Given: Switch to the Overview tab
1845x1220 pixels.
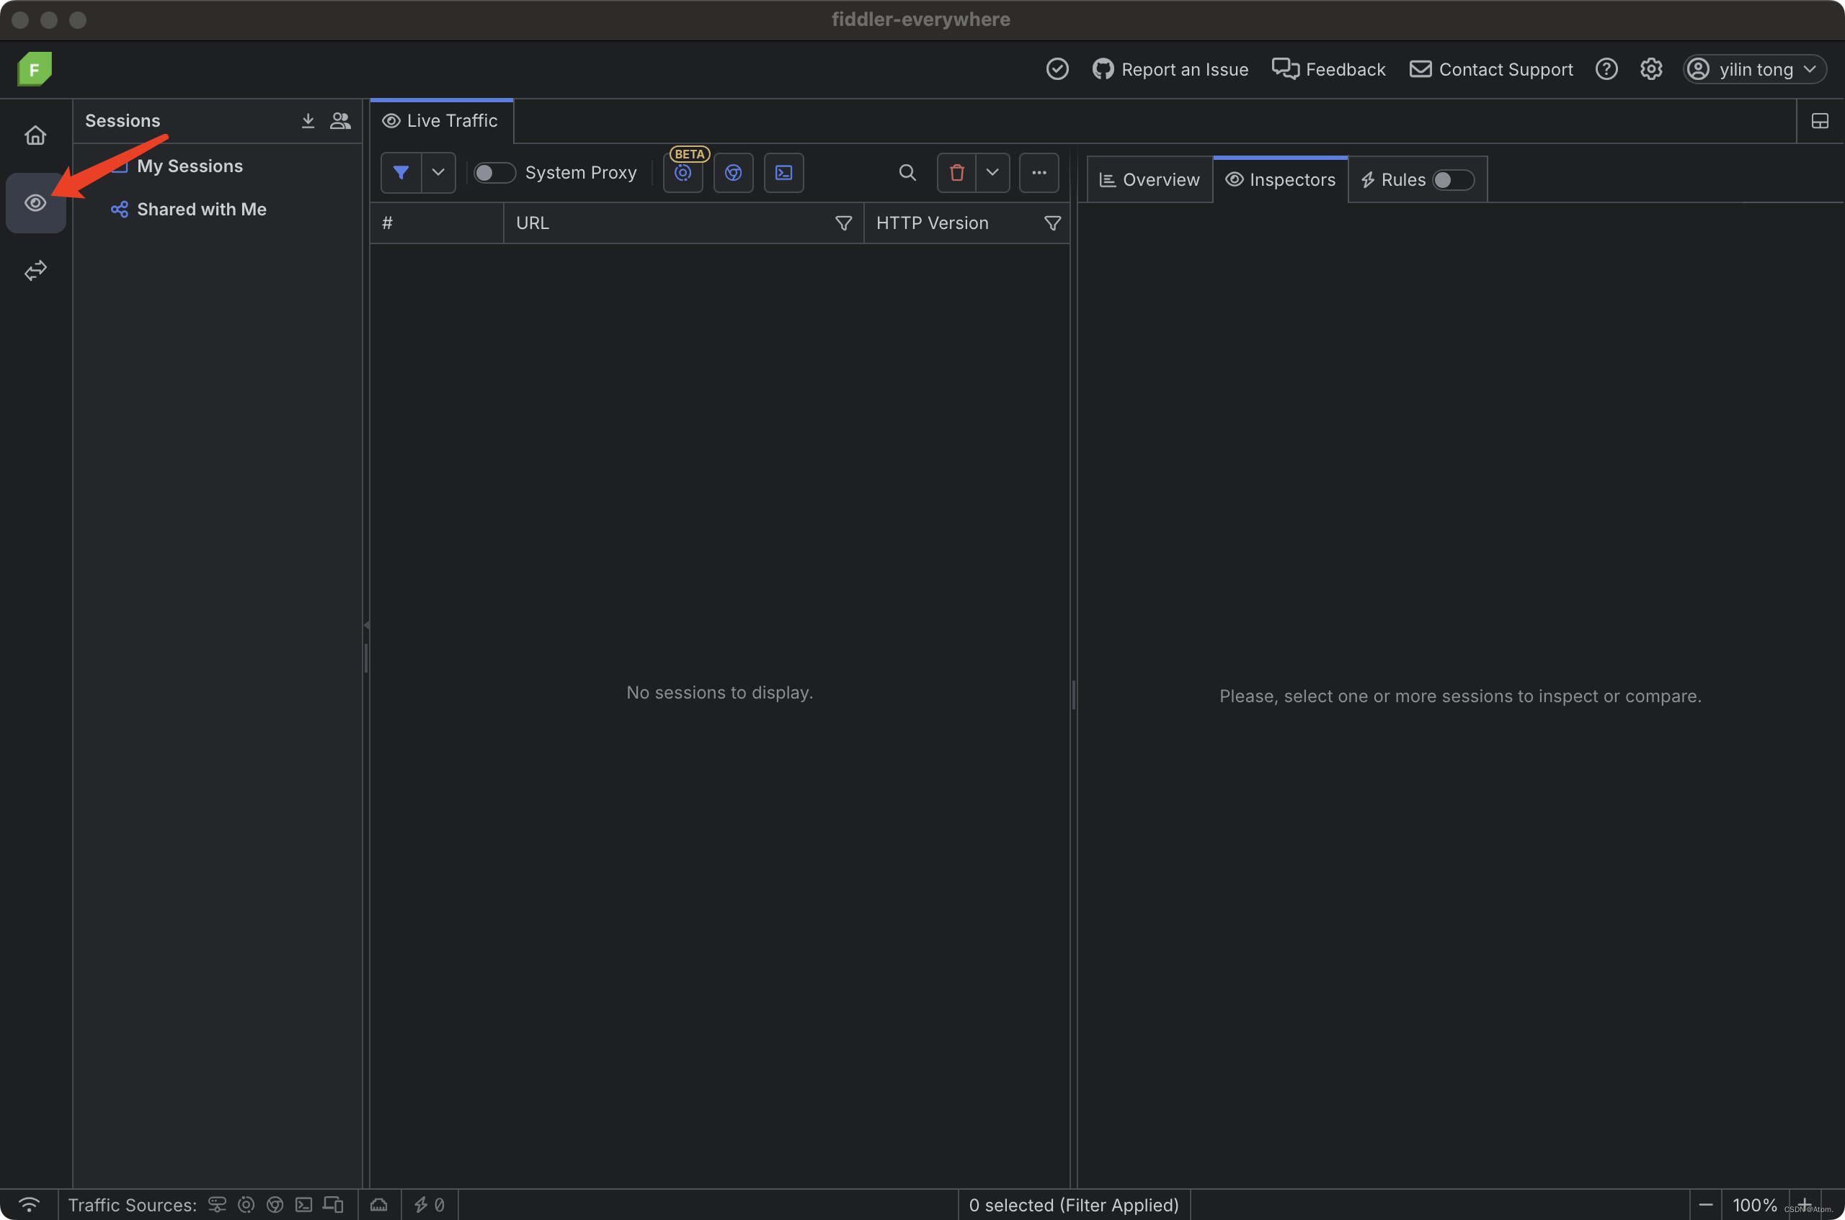Looking at the screenshot, I should coord(1149,180).
